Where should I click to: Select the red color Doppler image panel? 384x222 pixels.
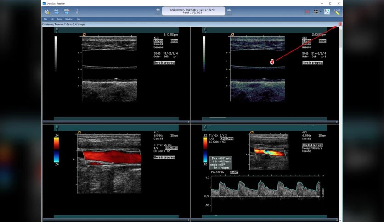pyautogui.click(x=116, y=172)
